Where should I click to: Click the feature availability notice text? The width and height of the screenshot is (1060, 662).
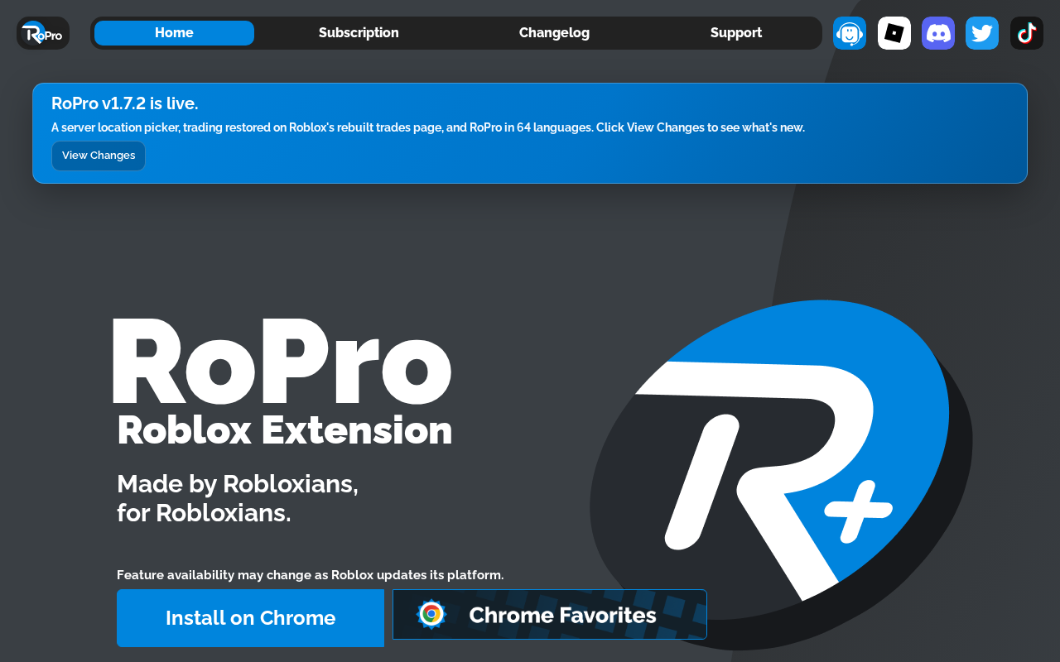(311, 575)
